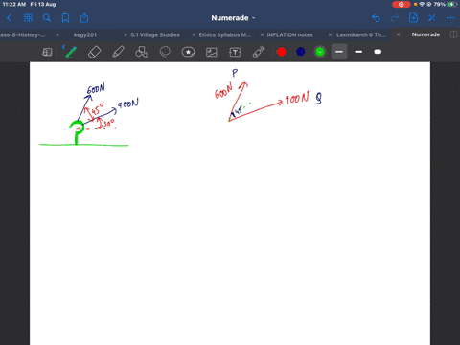Open the more options ellipsis menu
The width and height of the screenshot is (460, 345).
click(450, 18)
